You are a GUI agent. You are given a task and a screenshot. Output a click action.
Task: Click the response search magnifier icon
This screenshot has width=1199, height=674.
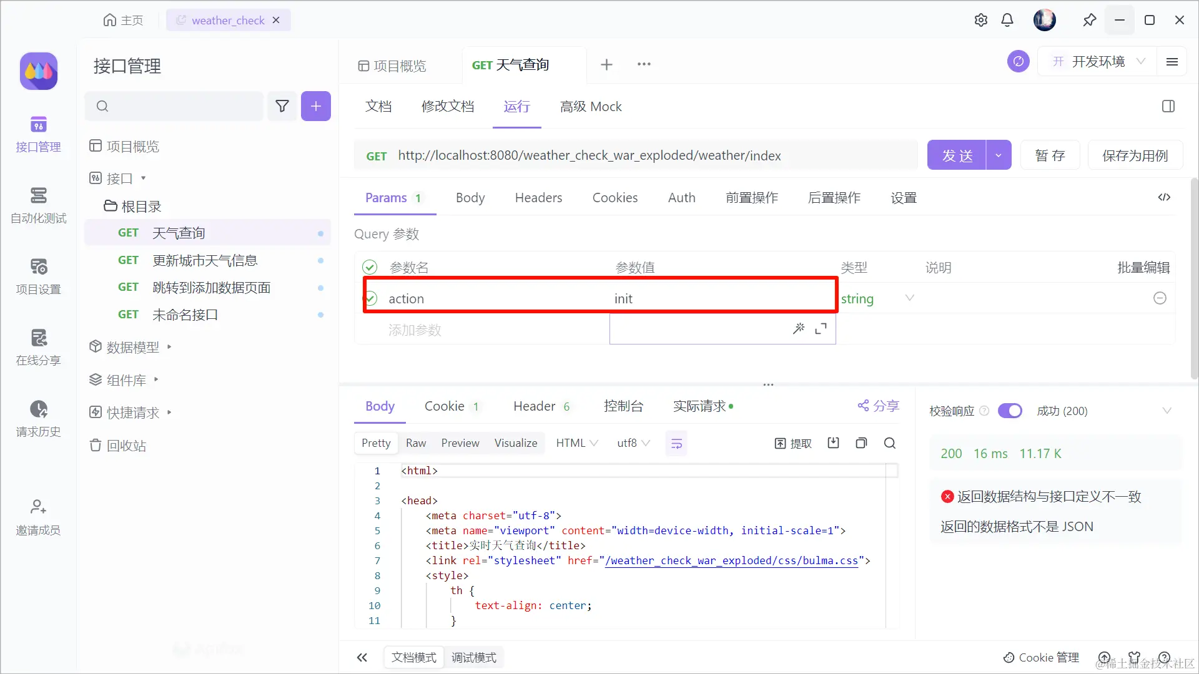pos(890,443)
